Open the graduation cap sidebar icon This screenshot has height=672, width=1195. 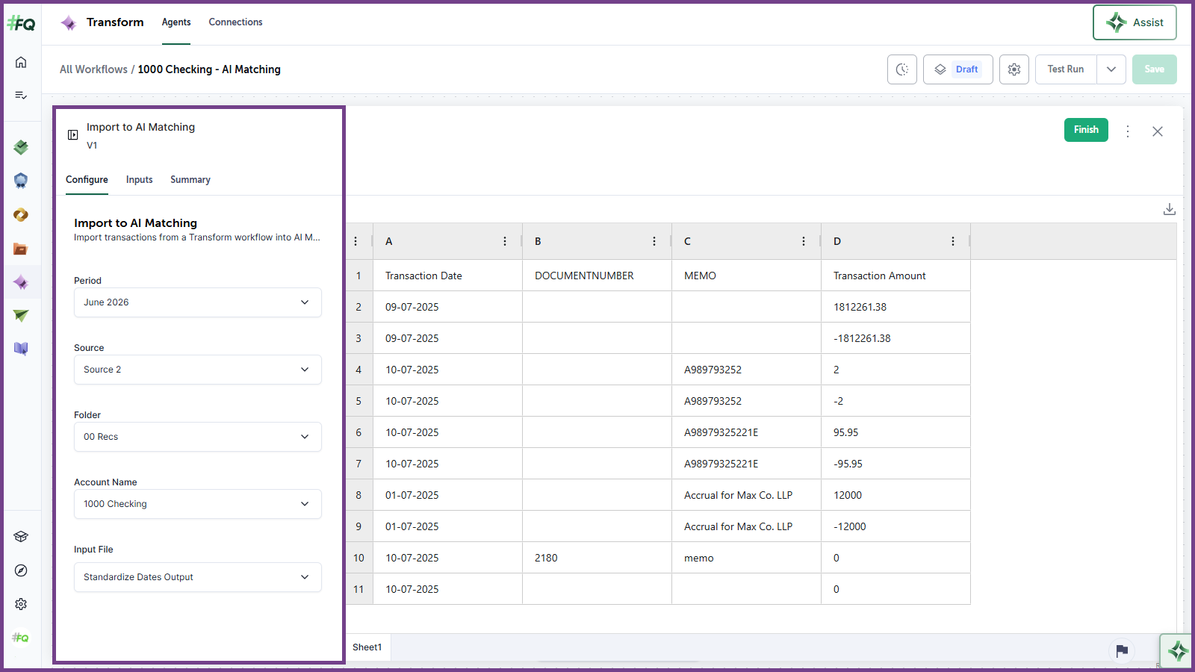tap(21, 537)
